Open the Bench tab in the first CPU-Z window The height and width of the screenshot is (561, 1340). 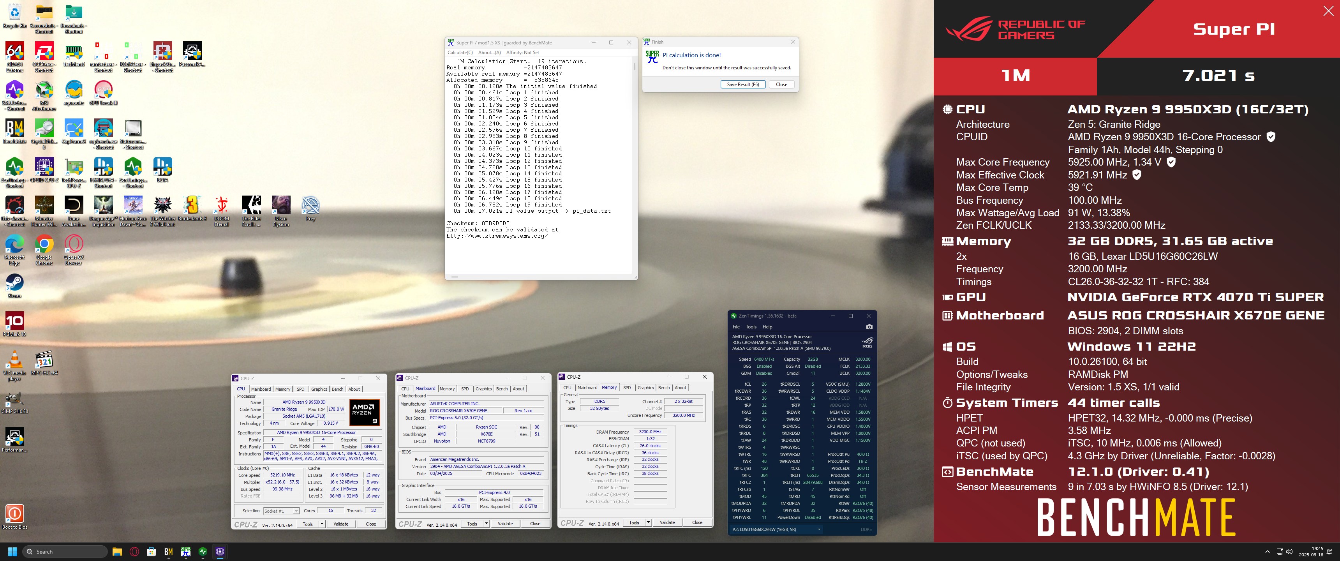338,389
